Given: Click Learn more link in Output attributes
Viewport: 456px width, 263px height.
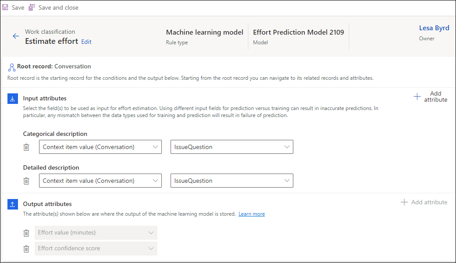Looking at the screenshot, I should pos(252,214).
